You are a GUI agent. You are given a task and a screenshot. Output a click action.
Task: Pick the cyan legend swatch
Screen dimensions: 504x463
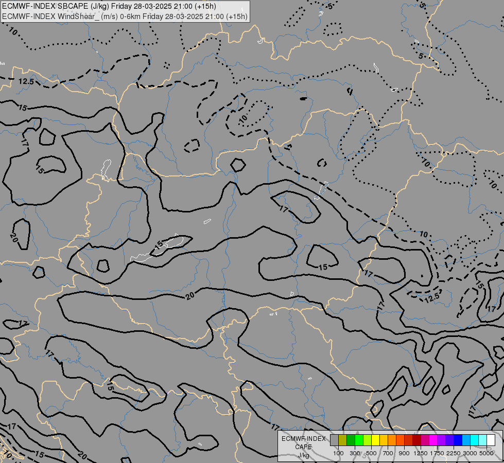pyautogui.click(x=475, y=440)
